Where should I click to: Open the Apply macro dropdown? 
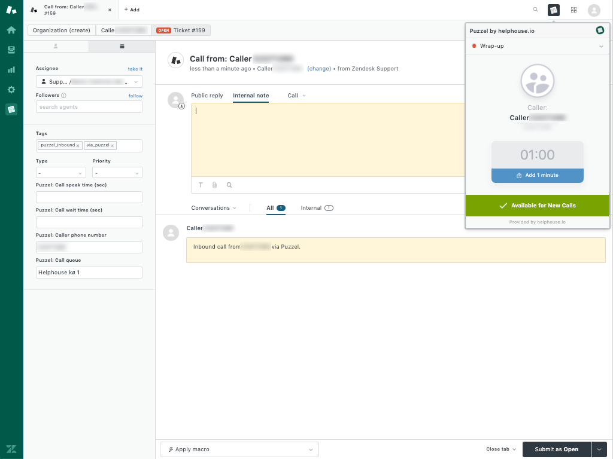pyautogui.click(x=239, y=449)
